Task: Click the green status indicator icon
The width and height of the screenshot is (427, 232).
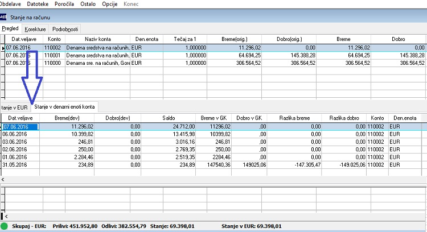Action: (x=4, y=226)
